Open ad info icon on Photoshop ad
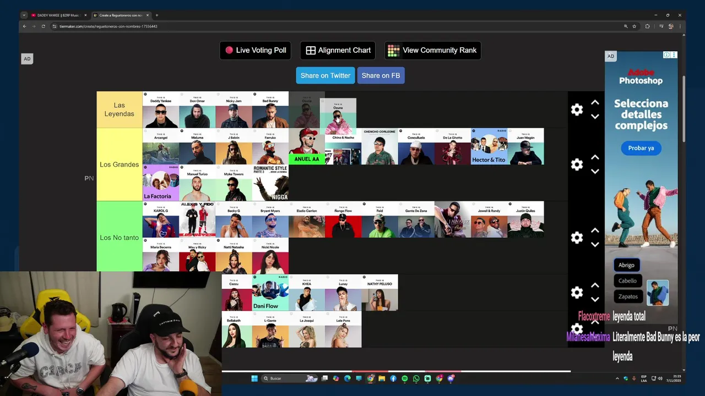 (666, 55)
